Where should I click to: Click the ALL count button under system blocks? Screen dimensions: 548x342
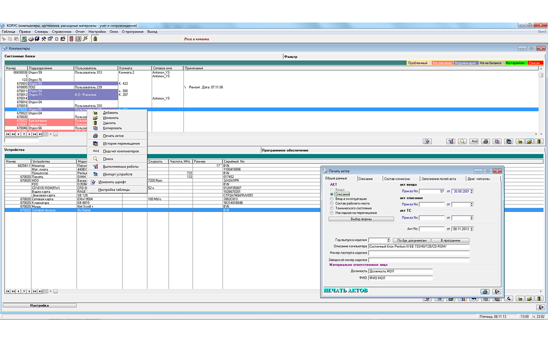point(474,141)
